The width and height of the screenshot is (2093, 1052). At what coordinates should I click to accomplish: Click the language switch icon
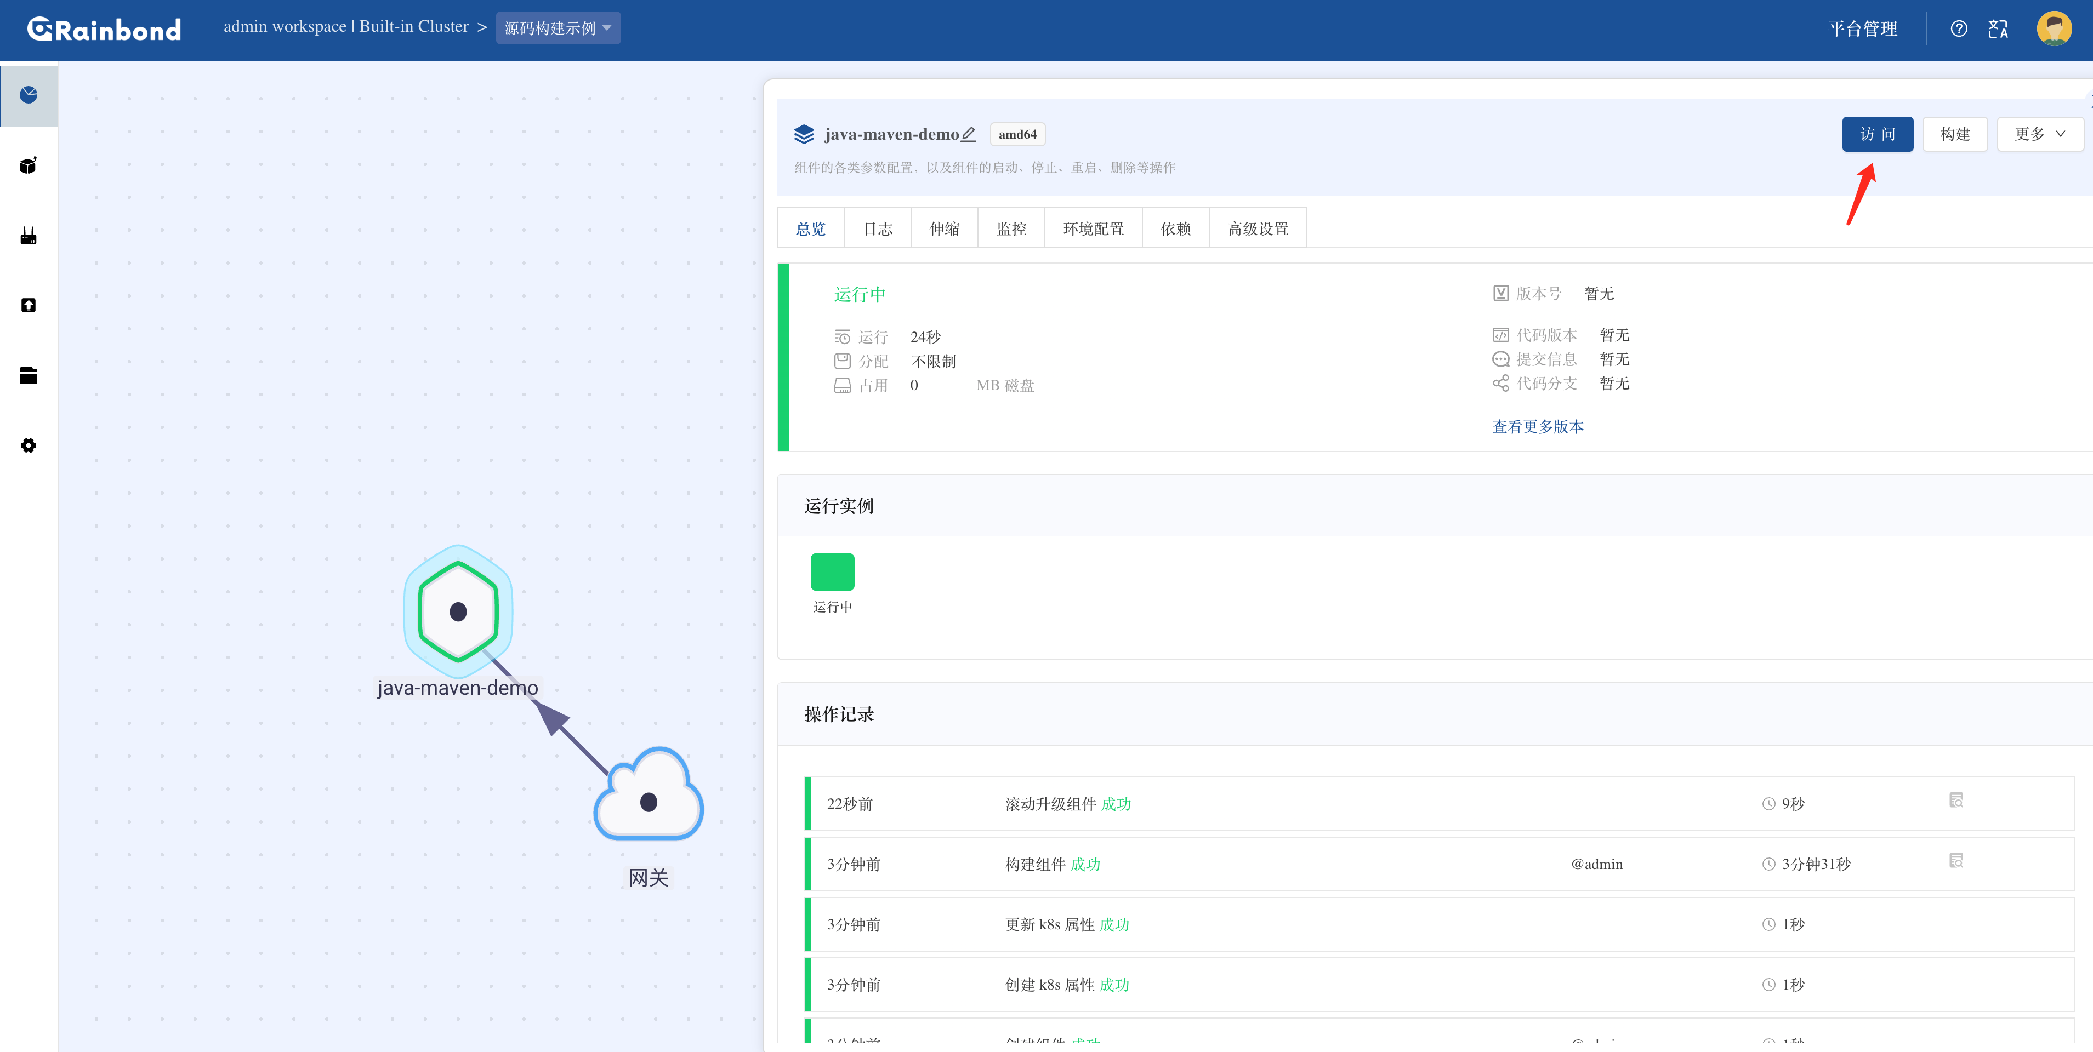(x=1998, y=29)
